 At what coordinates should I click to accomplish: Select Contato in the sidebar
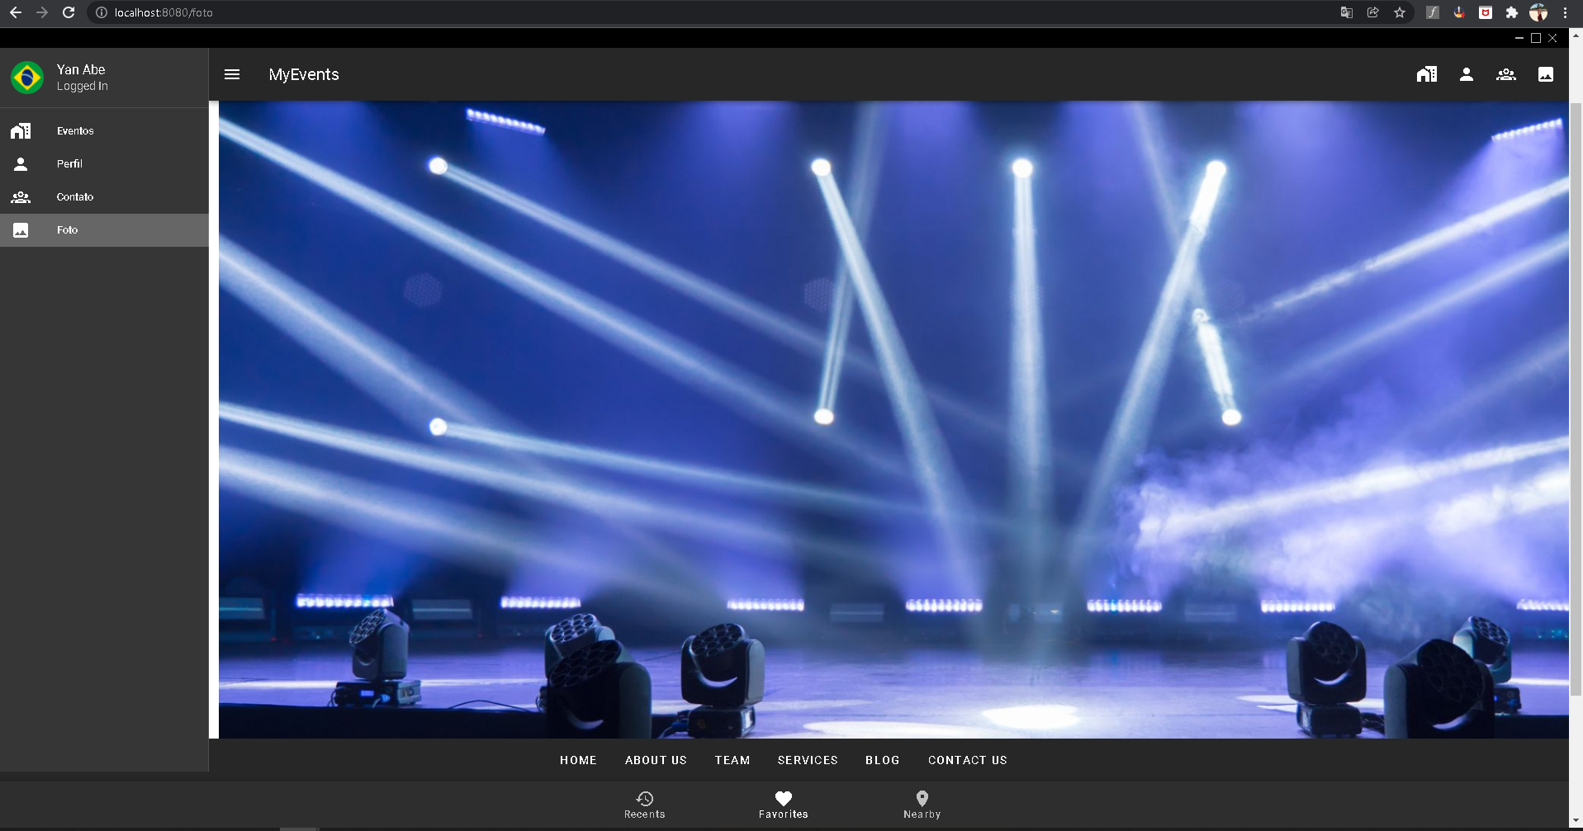(x=104, y=197)
